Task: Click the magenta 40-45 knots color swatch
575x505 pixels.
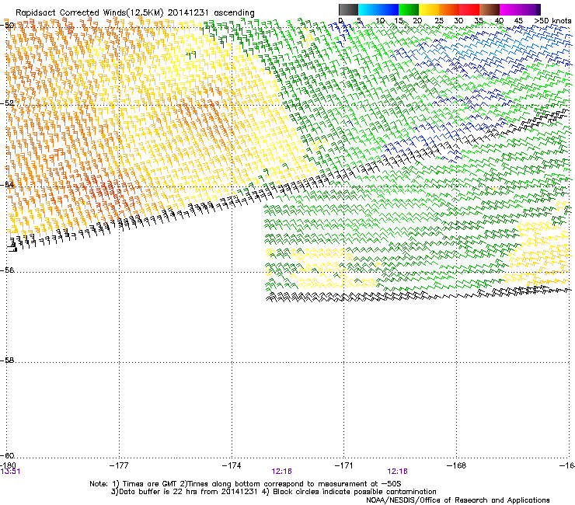Action: tap(510, 9)
